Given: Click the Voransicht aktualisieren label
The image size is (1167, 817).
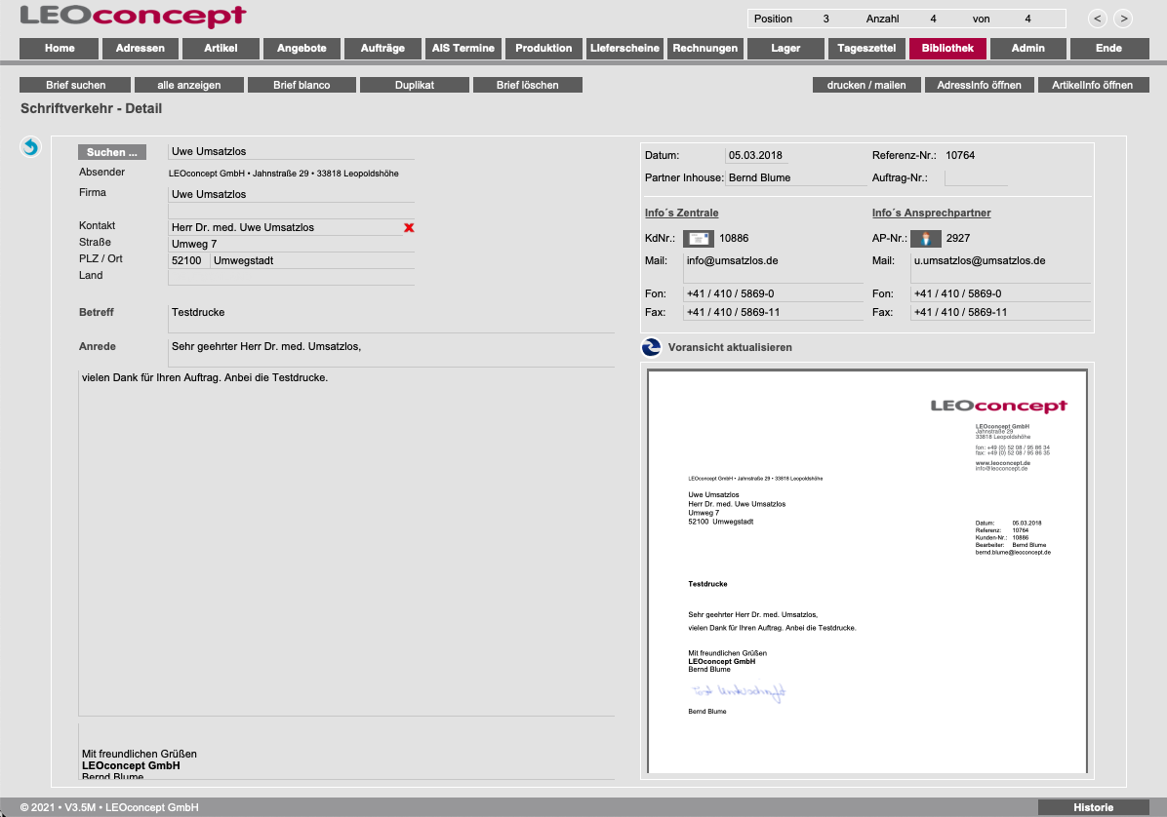Looking at the screenshot, I should click(x=730, y=347).
